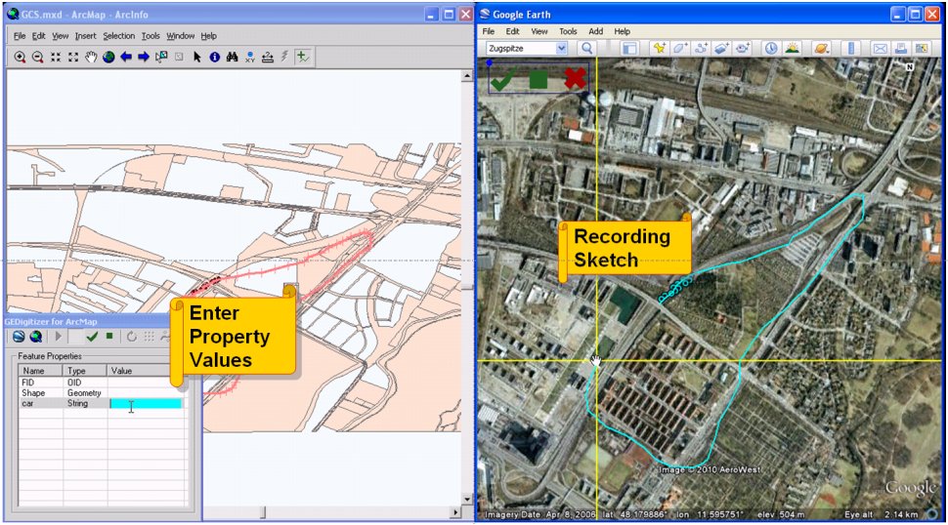
Task: Click the Fixed Zoom Out icon
Action: click(x=73, y=57)
